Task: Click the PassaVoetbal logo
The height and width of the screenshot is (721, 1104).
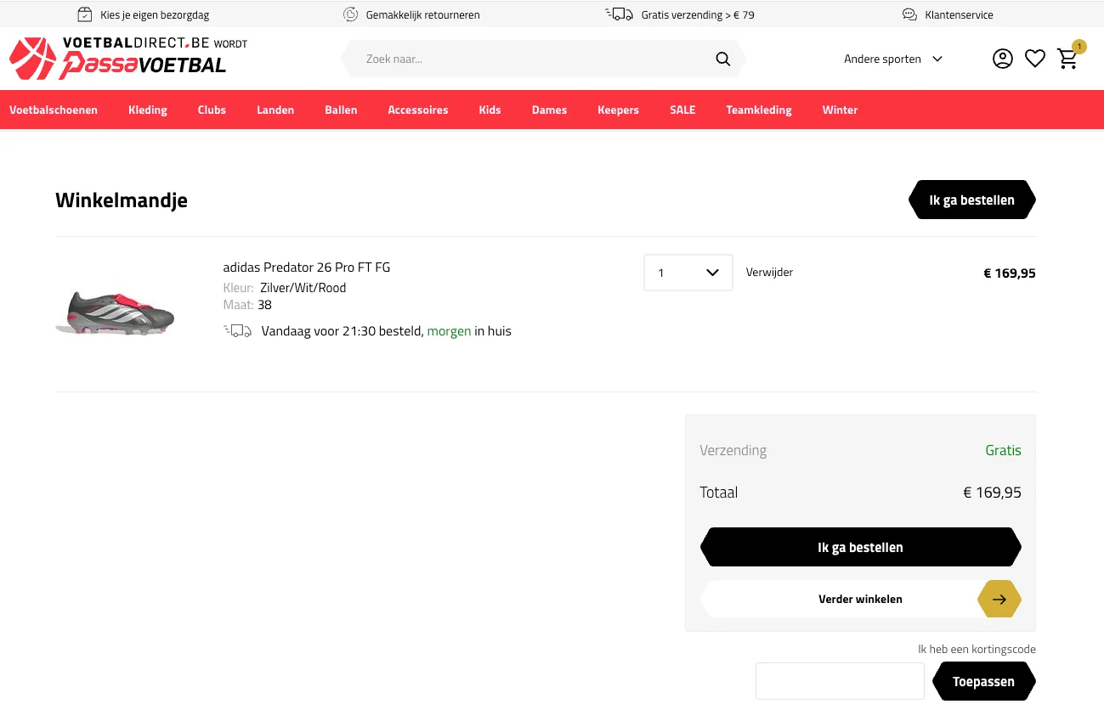Action: 119,58
